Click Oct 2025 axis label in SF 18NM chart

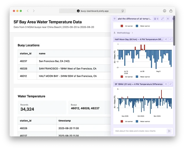point(141,116)
